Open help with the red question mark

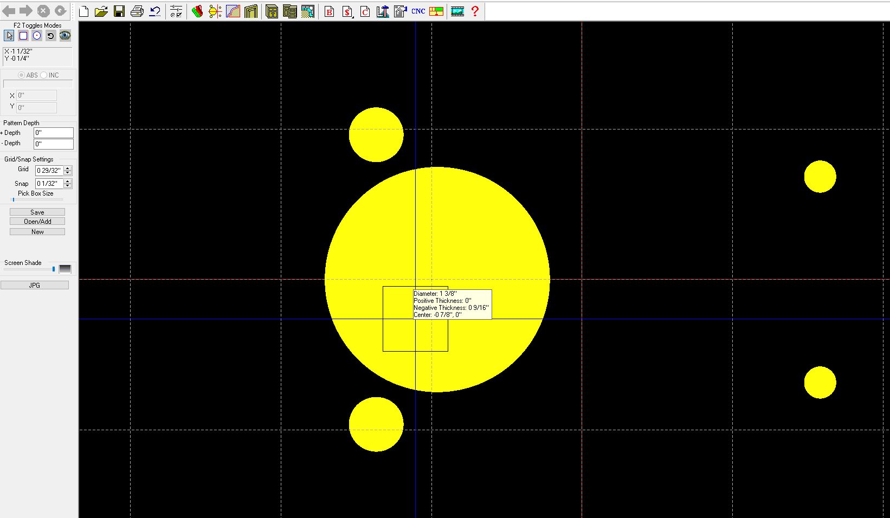pyautogui.click(x=475, y=11)
